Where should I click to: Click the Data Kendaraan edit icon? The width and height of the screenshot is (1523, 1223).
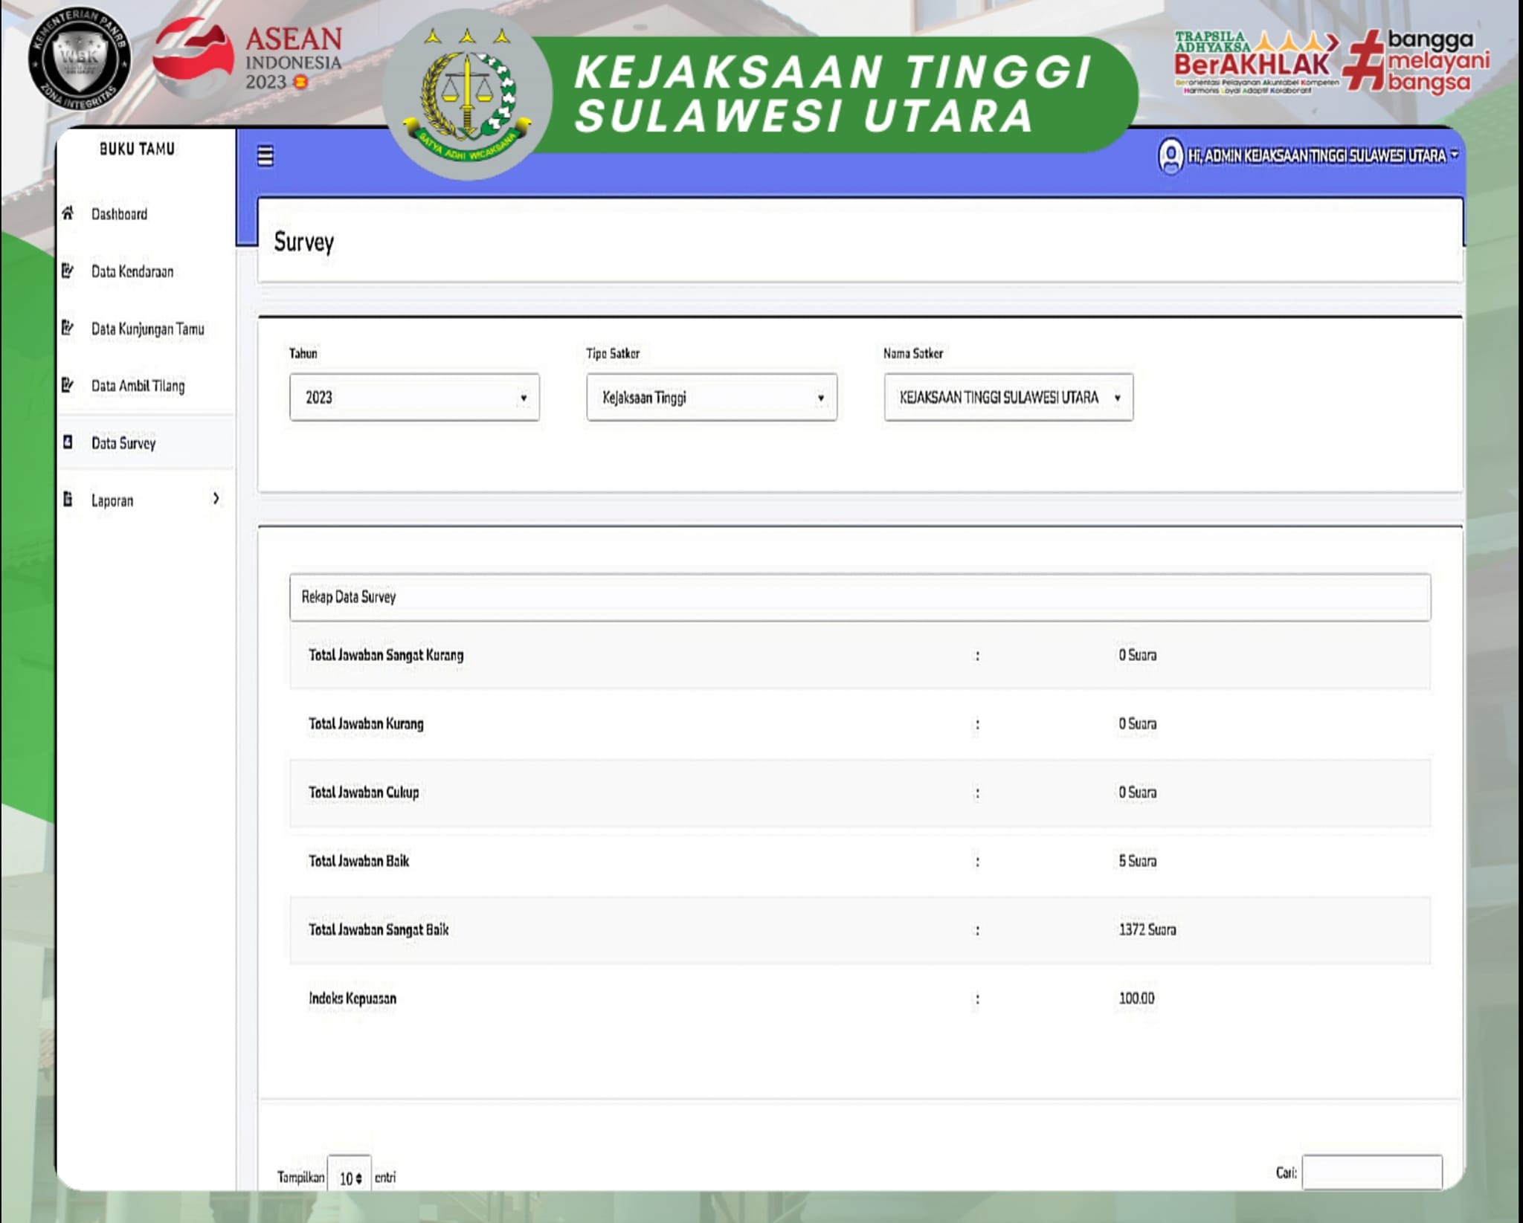[x=68, y=271]
